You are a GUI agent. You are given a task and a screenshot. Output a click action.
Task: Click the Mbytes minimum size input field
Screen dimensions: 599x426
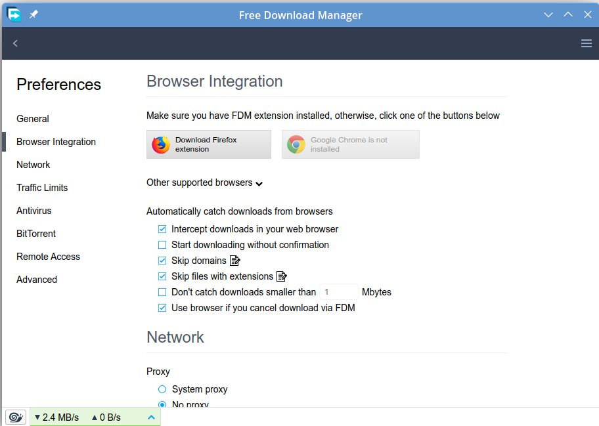coord(339,292)
